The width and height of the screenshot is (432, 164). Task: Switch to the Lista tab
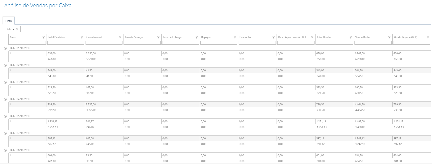coord(9,21)
